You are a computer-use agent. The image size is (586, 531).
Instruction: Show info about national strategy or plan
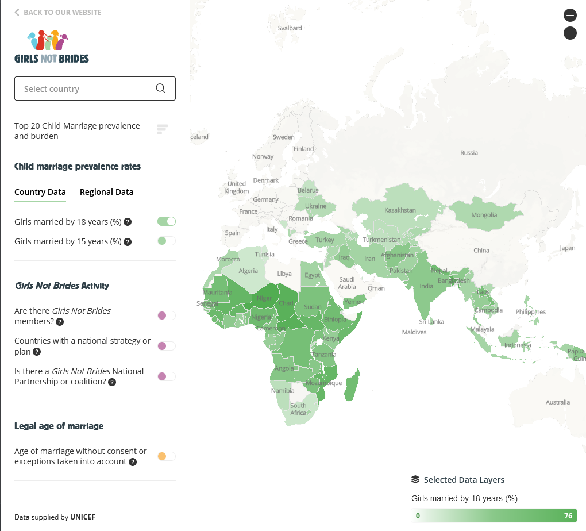click(37, 352)
